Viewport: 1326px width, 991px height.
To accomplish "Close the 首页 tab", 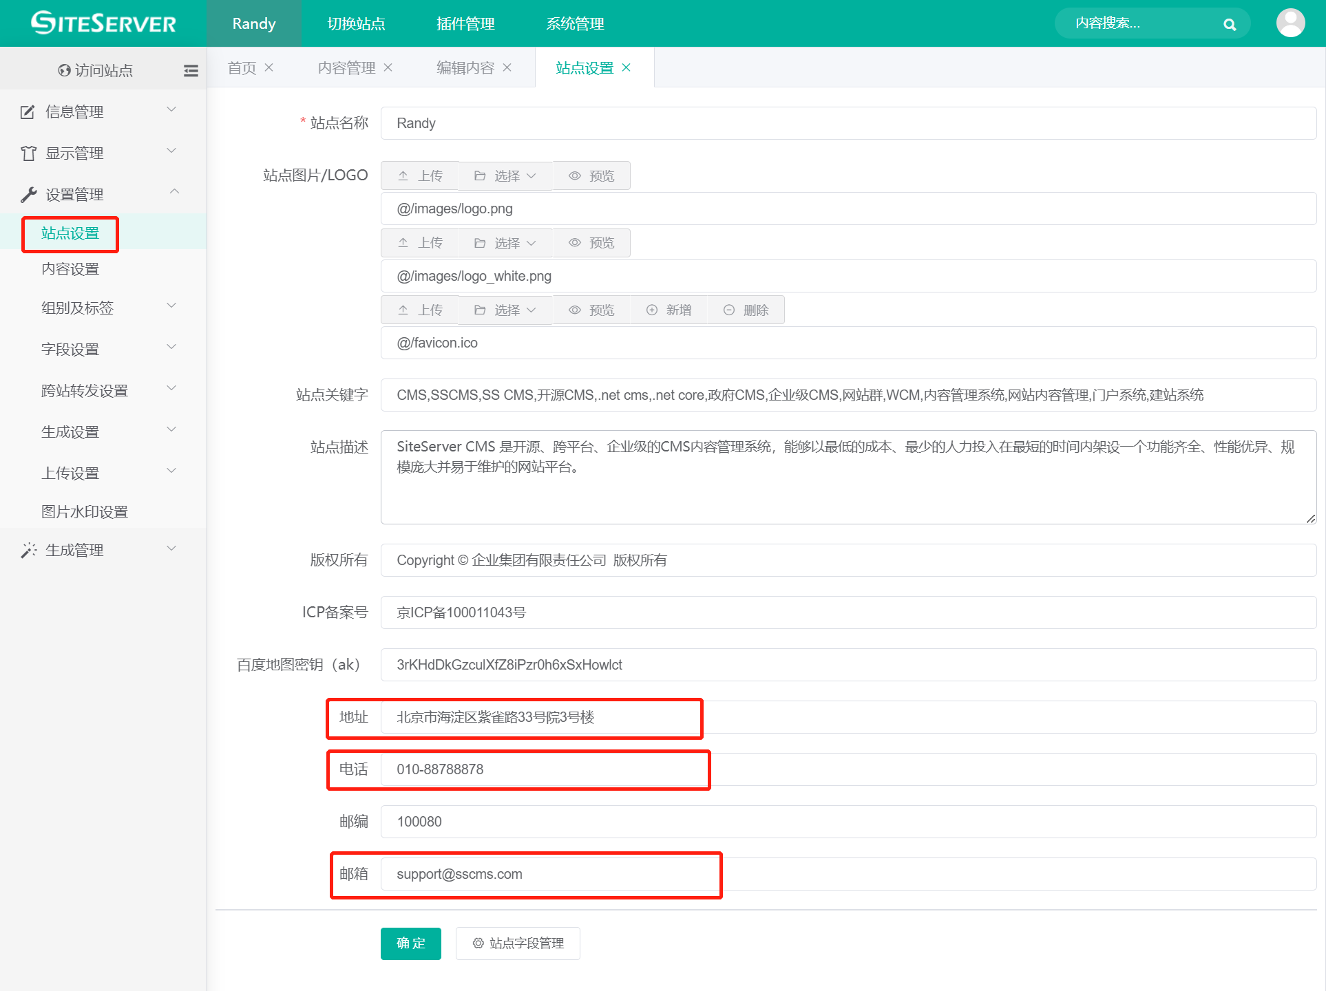I will (x=269, y=67).
